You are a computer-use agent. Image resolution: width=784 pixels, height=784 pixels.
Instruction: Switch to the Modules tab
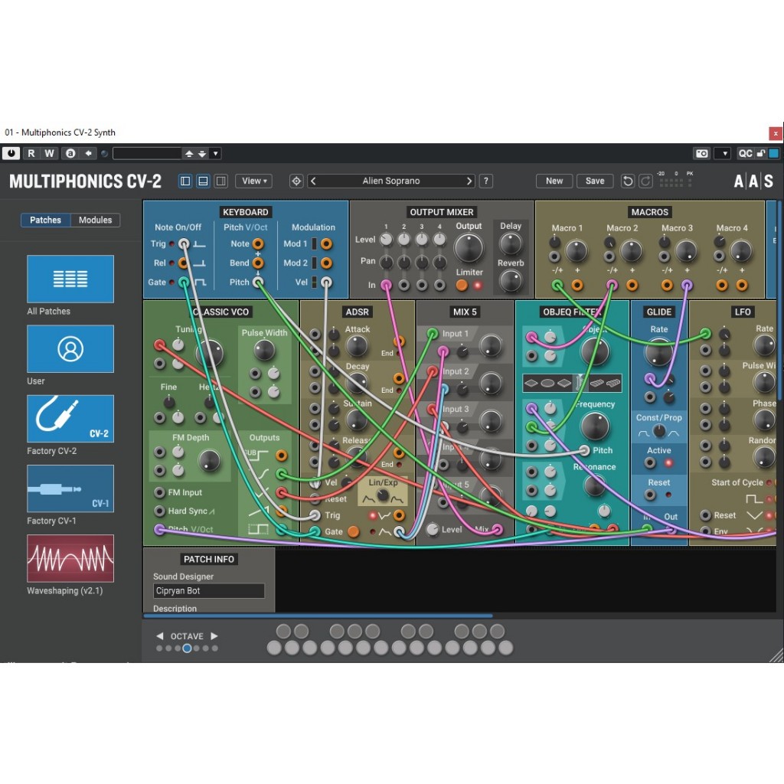click(x=96, y=220)
